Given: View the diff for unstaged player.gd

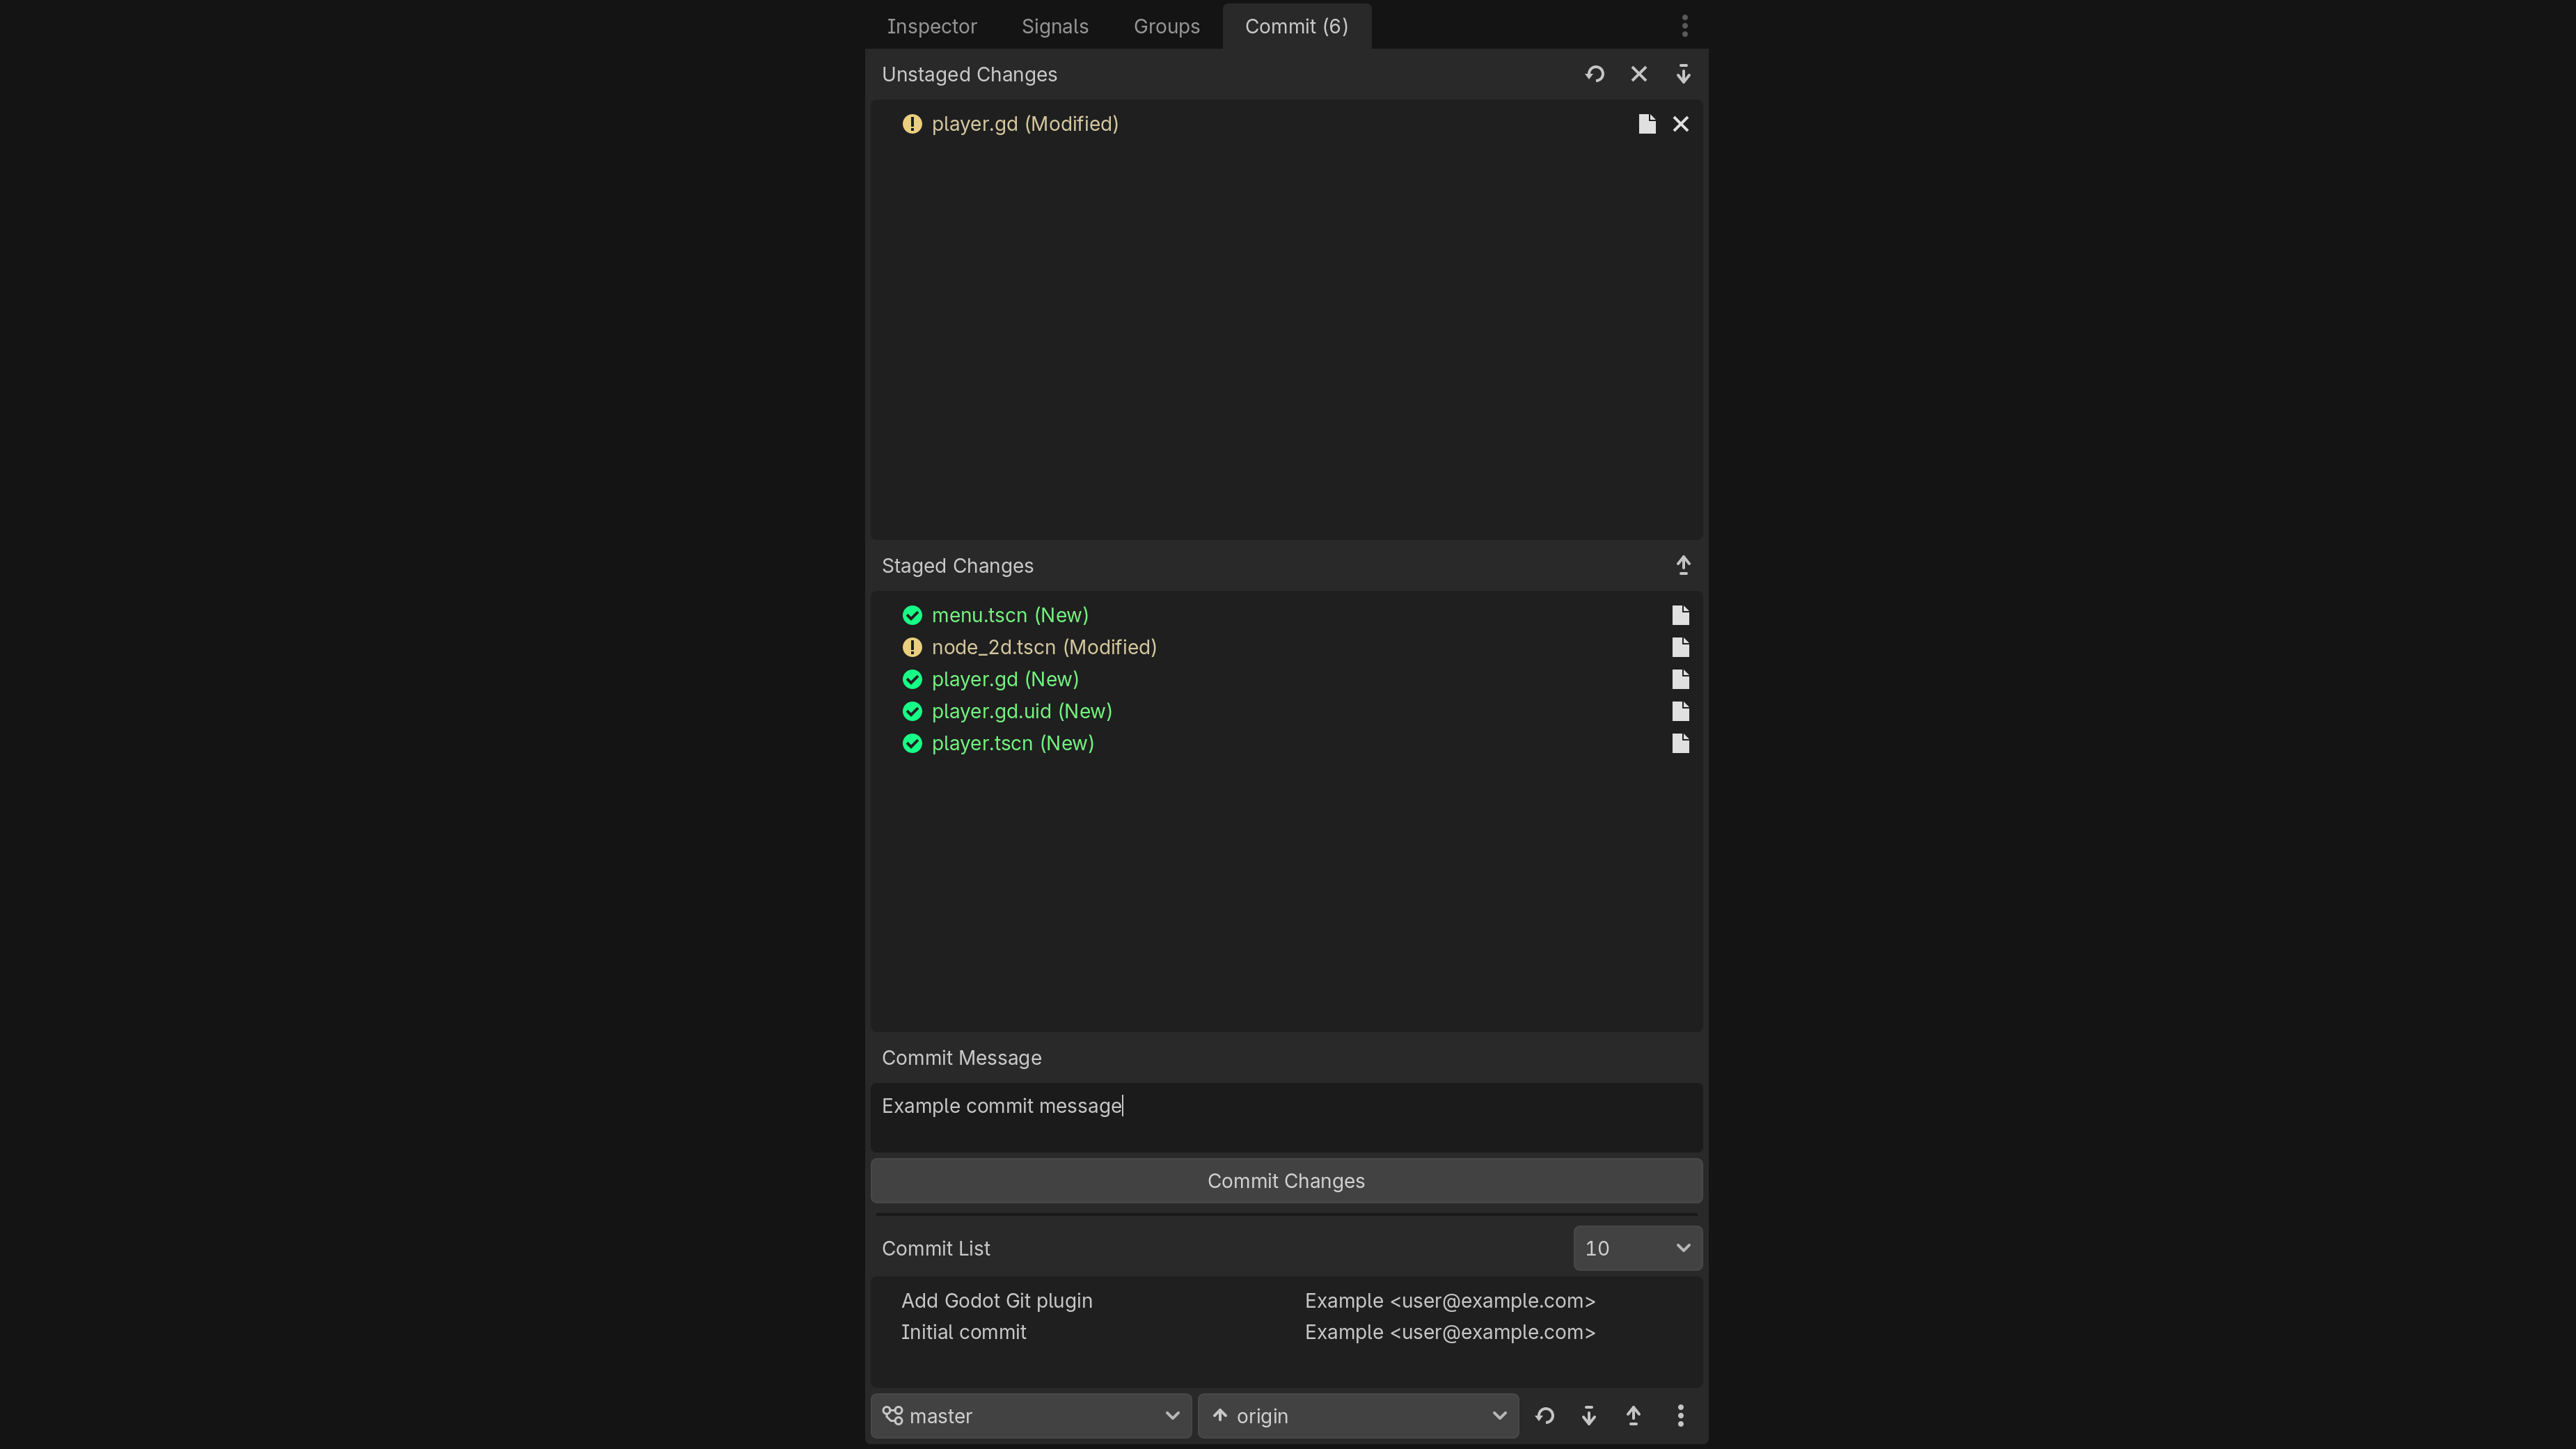Looking at the screenshot, I should [x=1647, y=124].
